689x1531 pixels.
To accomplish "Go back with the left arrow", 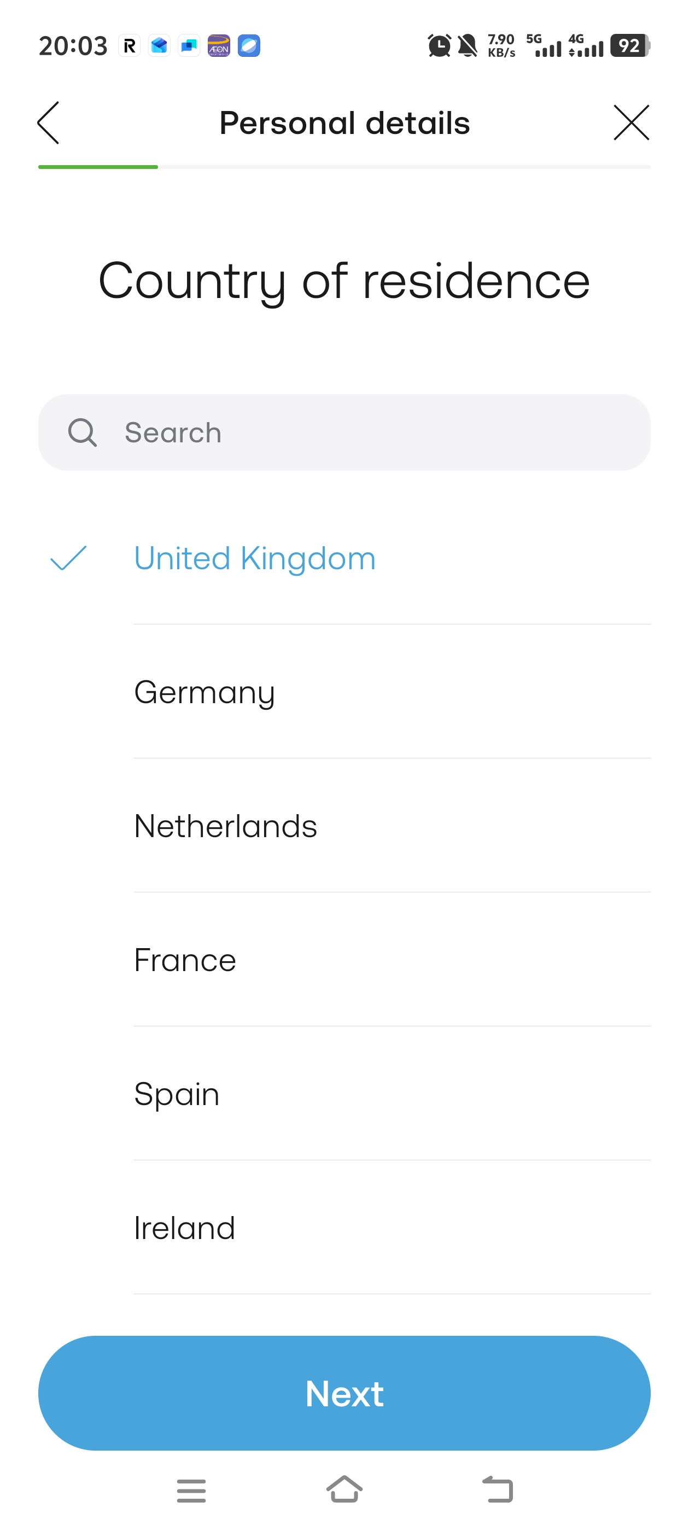I will [x=48, y=122].
